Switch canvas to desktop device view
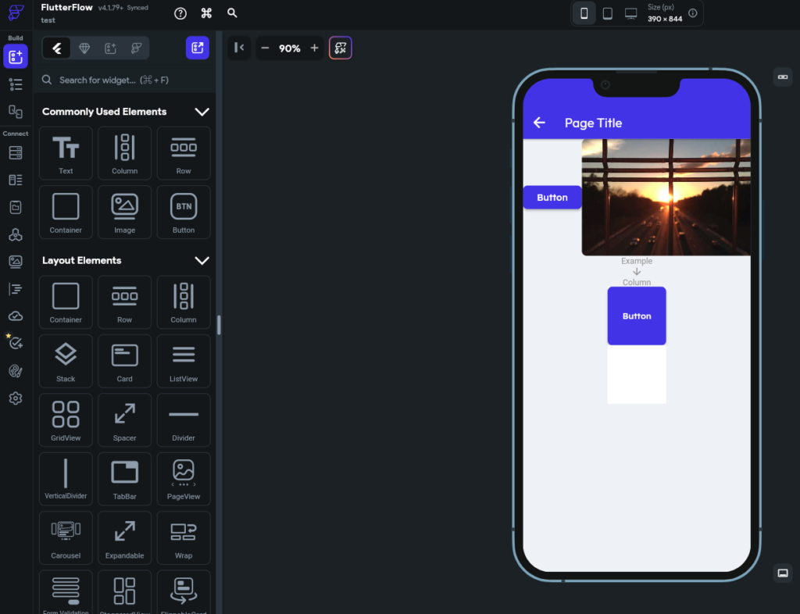 [631, 13]
